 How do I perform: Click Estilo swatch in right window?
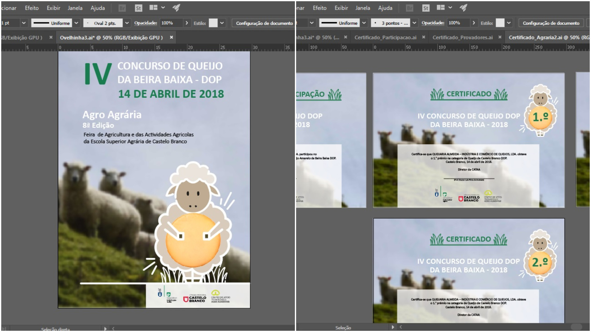500,23
